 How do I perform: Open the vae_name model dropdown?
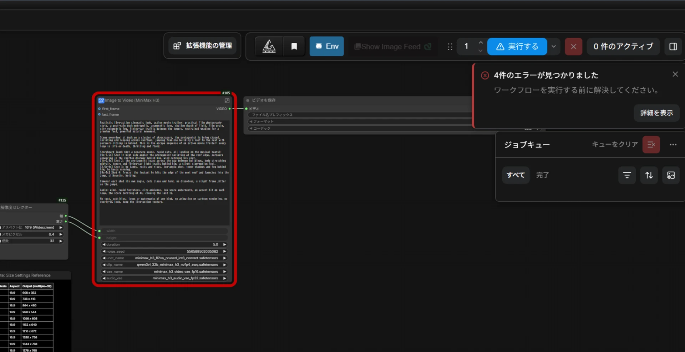[164, 271]
